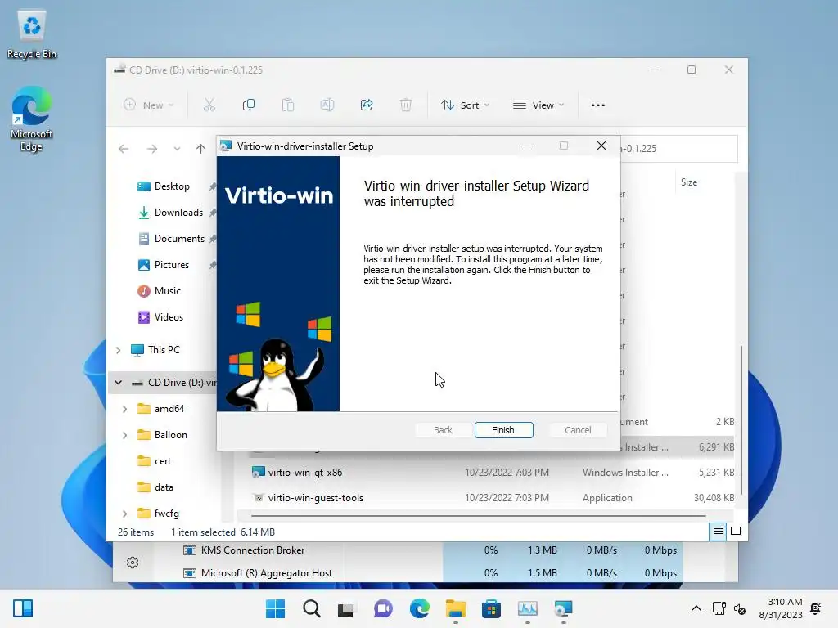Click the Paste icon in Explorer toolbar
838x628 pixels.
(x=287, y=105)
